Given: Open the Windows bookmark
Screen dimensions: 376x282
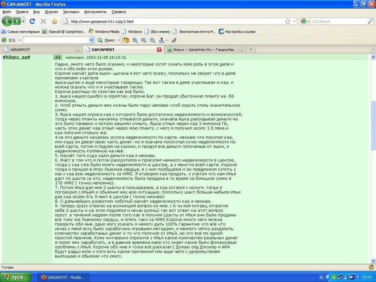Looking at the screenshot, I should tap(132, 32).
